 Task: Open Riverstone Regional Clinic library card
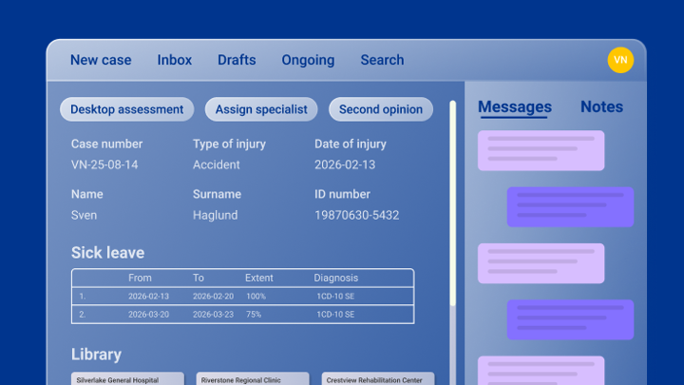[253, 378]
